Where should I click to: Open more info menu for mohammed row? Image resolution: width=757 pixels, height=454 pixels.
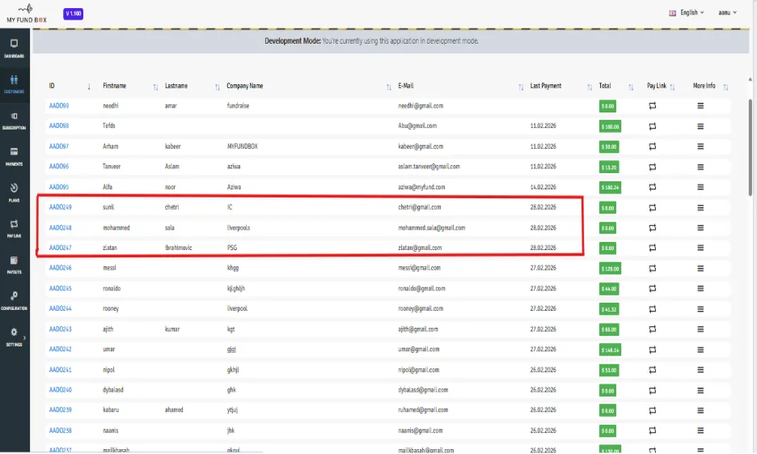coord(700,227)
